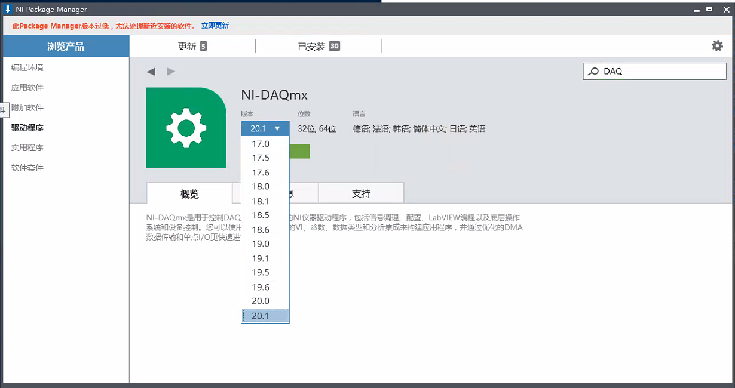Select the 概览 tab

(189, 193)
